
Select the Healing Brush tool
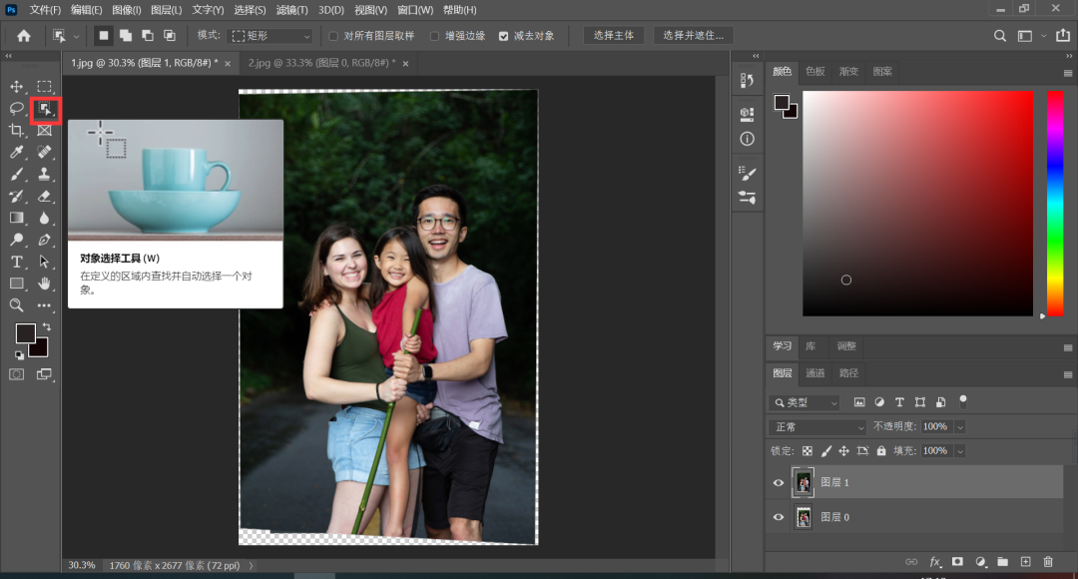pyautogui.click(x=44, y=152)
